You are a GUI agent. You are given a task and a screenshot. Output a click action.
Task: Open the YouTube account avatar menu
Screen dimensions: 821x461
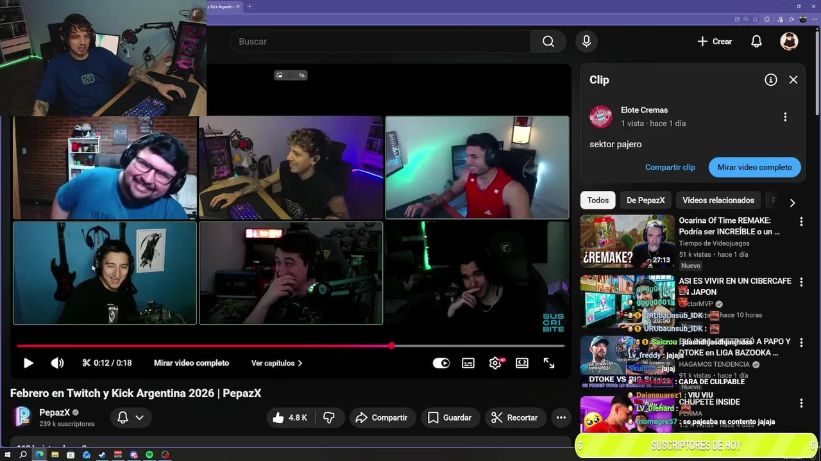(x=789, y=42)
